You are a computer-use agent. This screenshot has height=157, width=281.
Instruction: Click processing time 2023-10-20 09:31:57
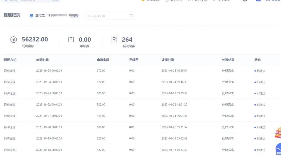pos(174,127)
